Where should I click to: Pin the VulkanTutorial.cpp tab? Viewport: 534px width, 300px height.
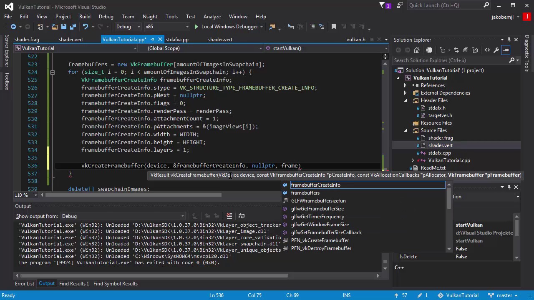(x=153, y=40)
